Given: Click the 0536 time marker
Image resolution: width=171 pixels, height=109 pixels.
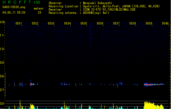Looking at the screenshot, I should pyautogui.click(x=100, y=23).
